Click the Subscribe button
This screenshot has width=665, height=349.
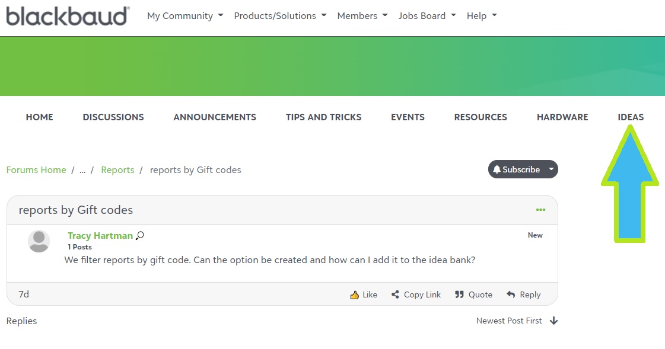coord(516,169)
